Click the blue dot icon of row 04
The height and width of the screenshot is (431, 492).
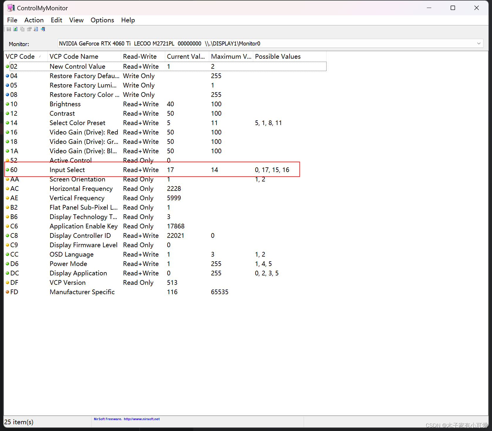pos(7,76)
